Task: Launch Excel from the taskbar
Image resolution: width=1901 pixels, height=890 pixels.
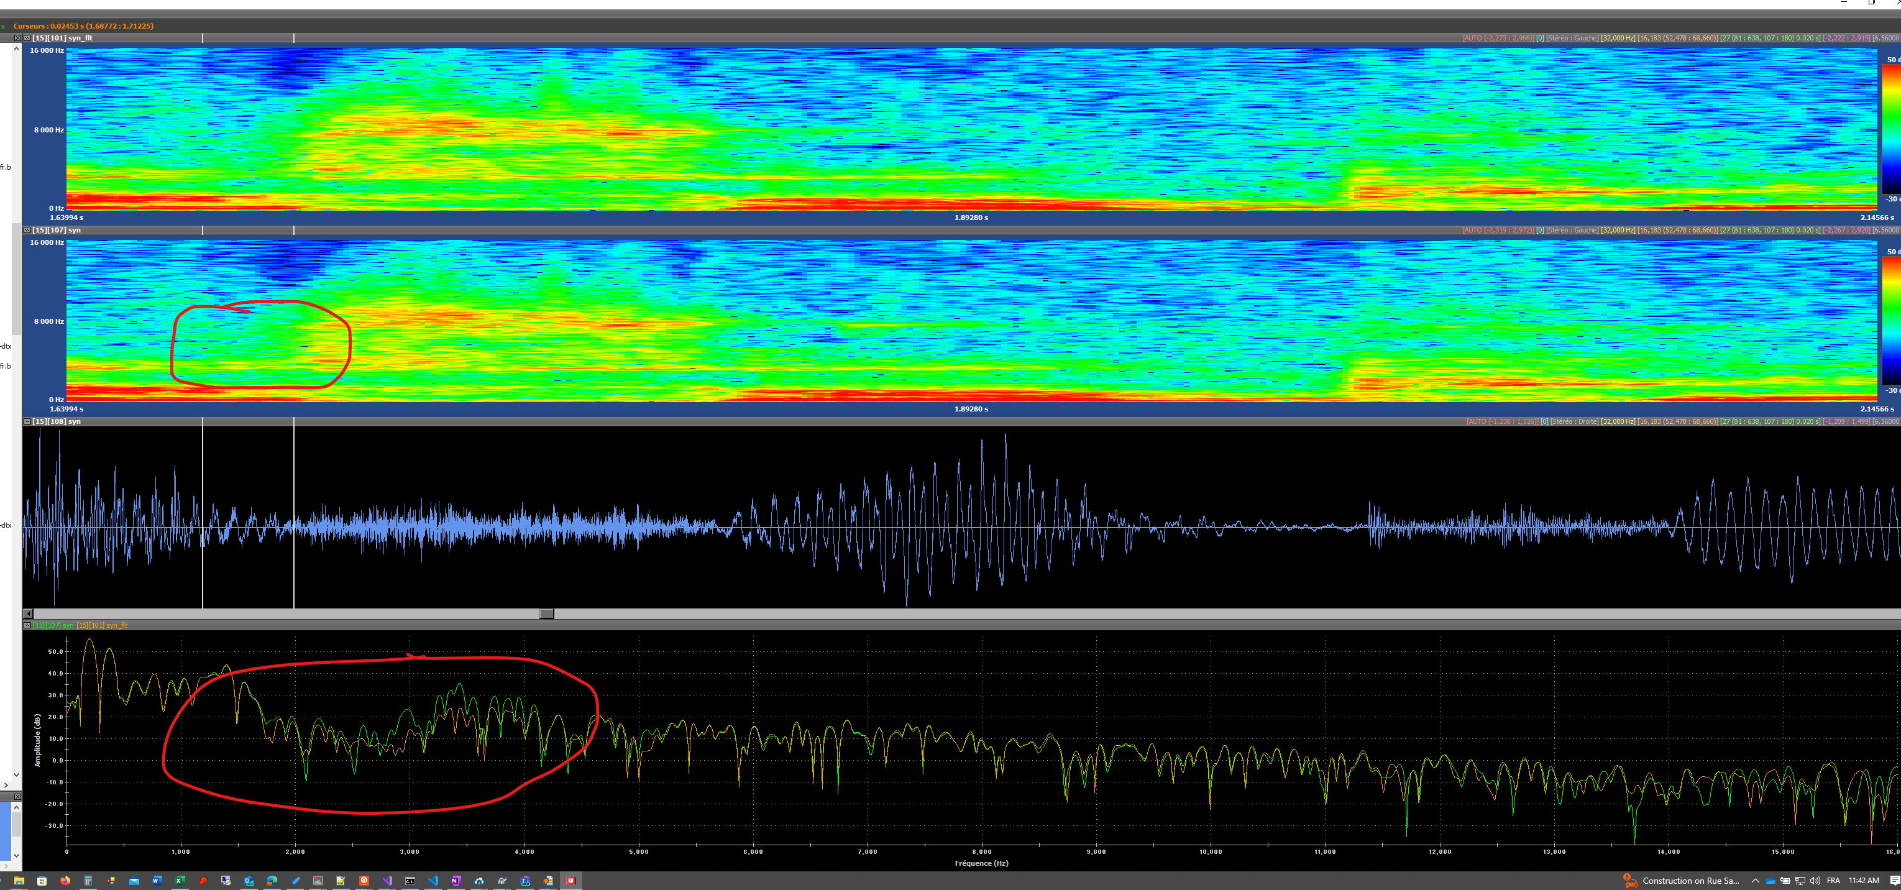Action: point(180,881)
